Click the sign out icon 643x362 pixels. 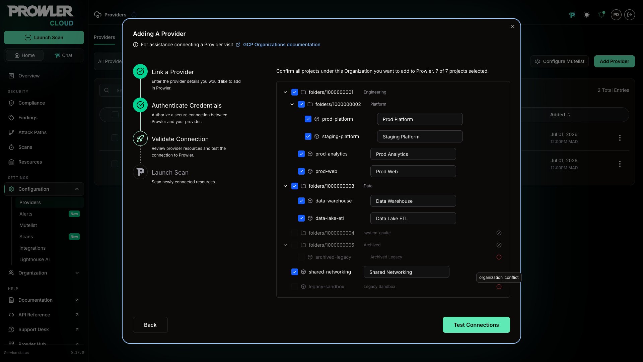click(629, 15)
